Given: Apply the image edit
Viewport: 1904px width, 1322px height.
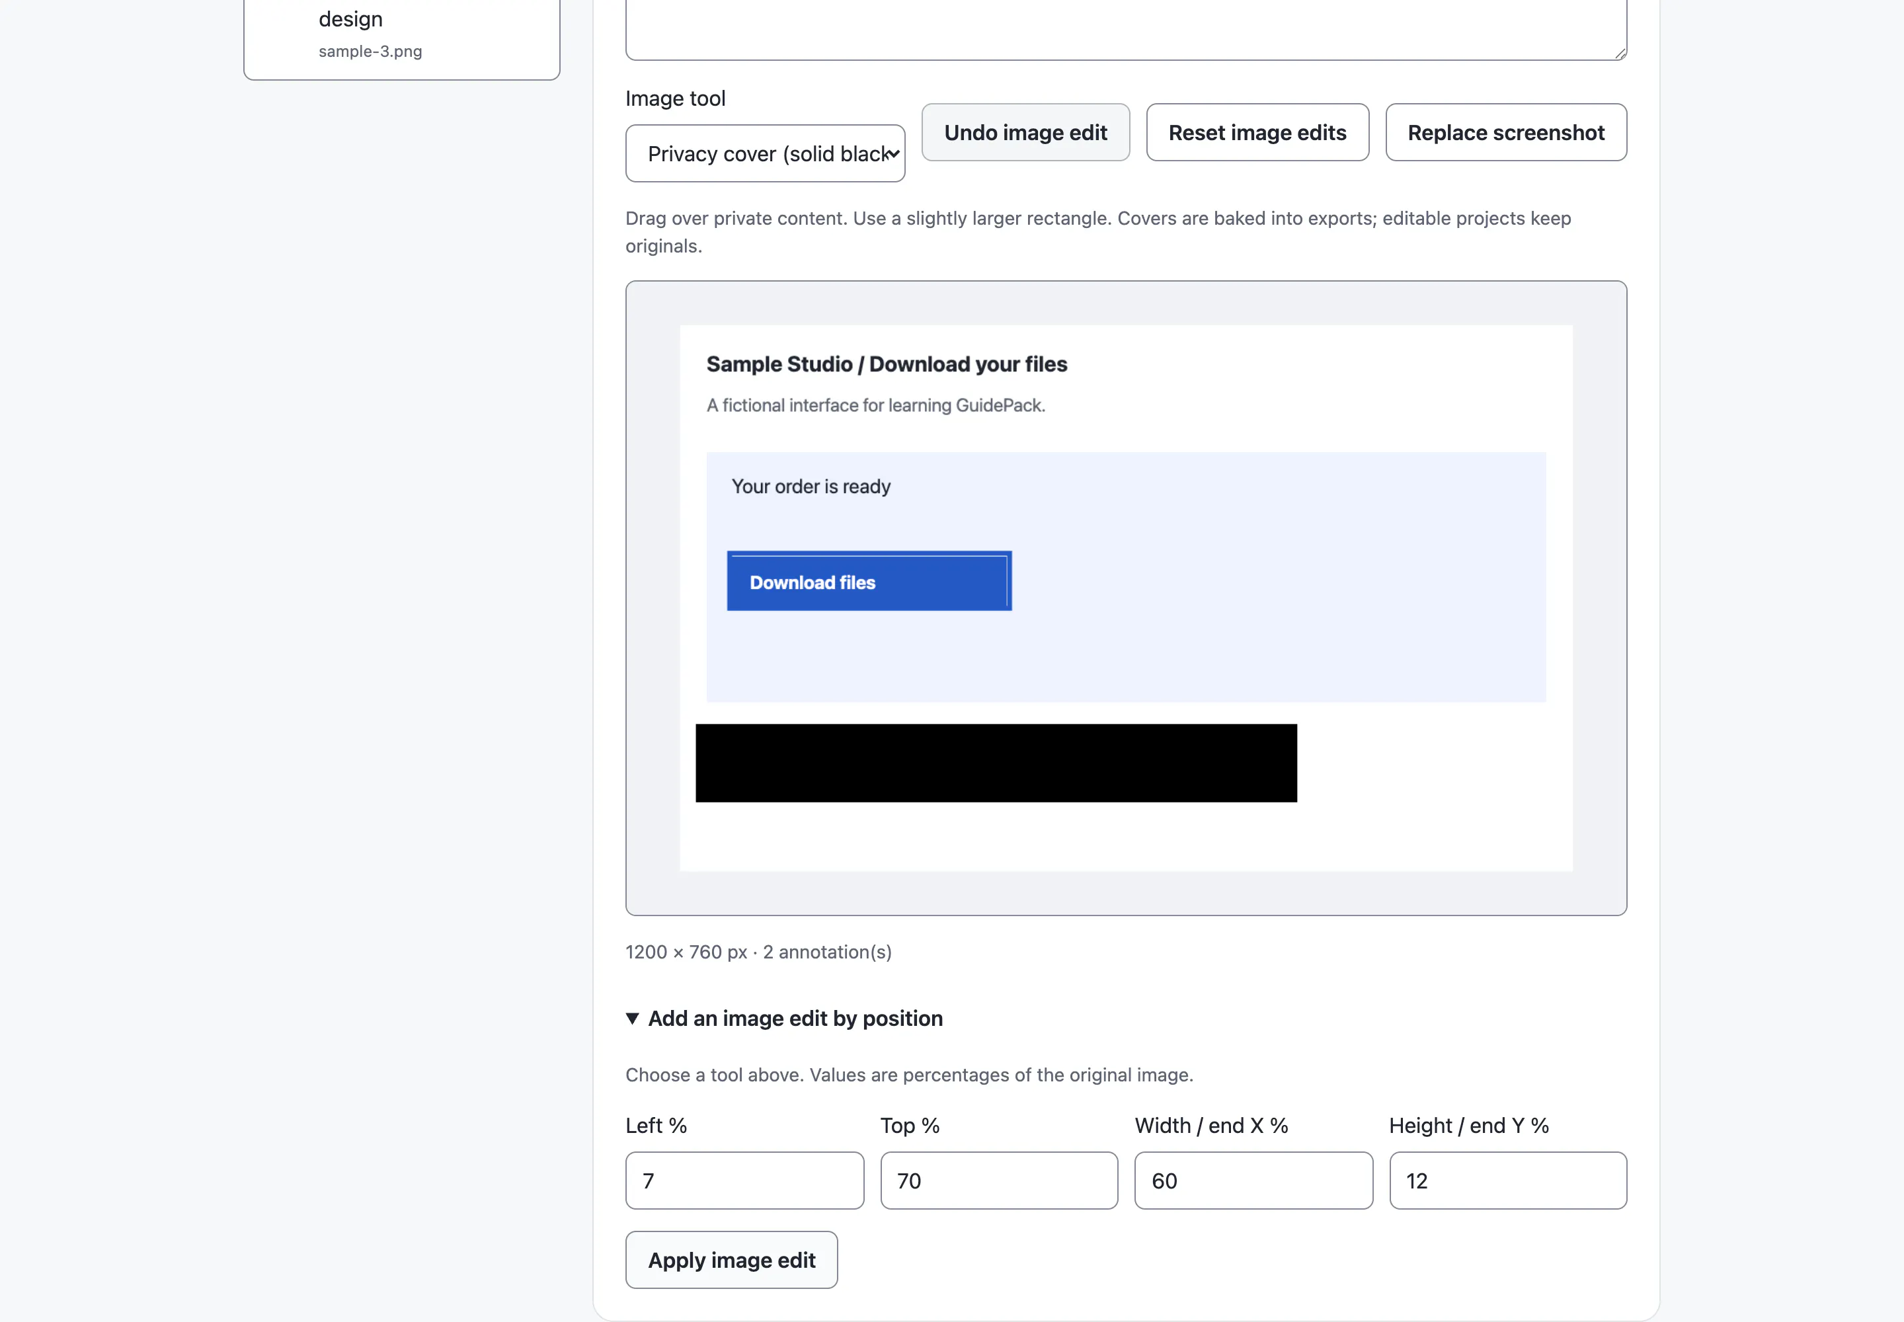Looking at the screenshot, I should pyautogui.click(x=731, y=1260).
